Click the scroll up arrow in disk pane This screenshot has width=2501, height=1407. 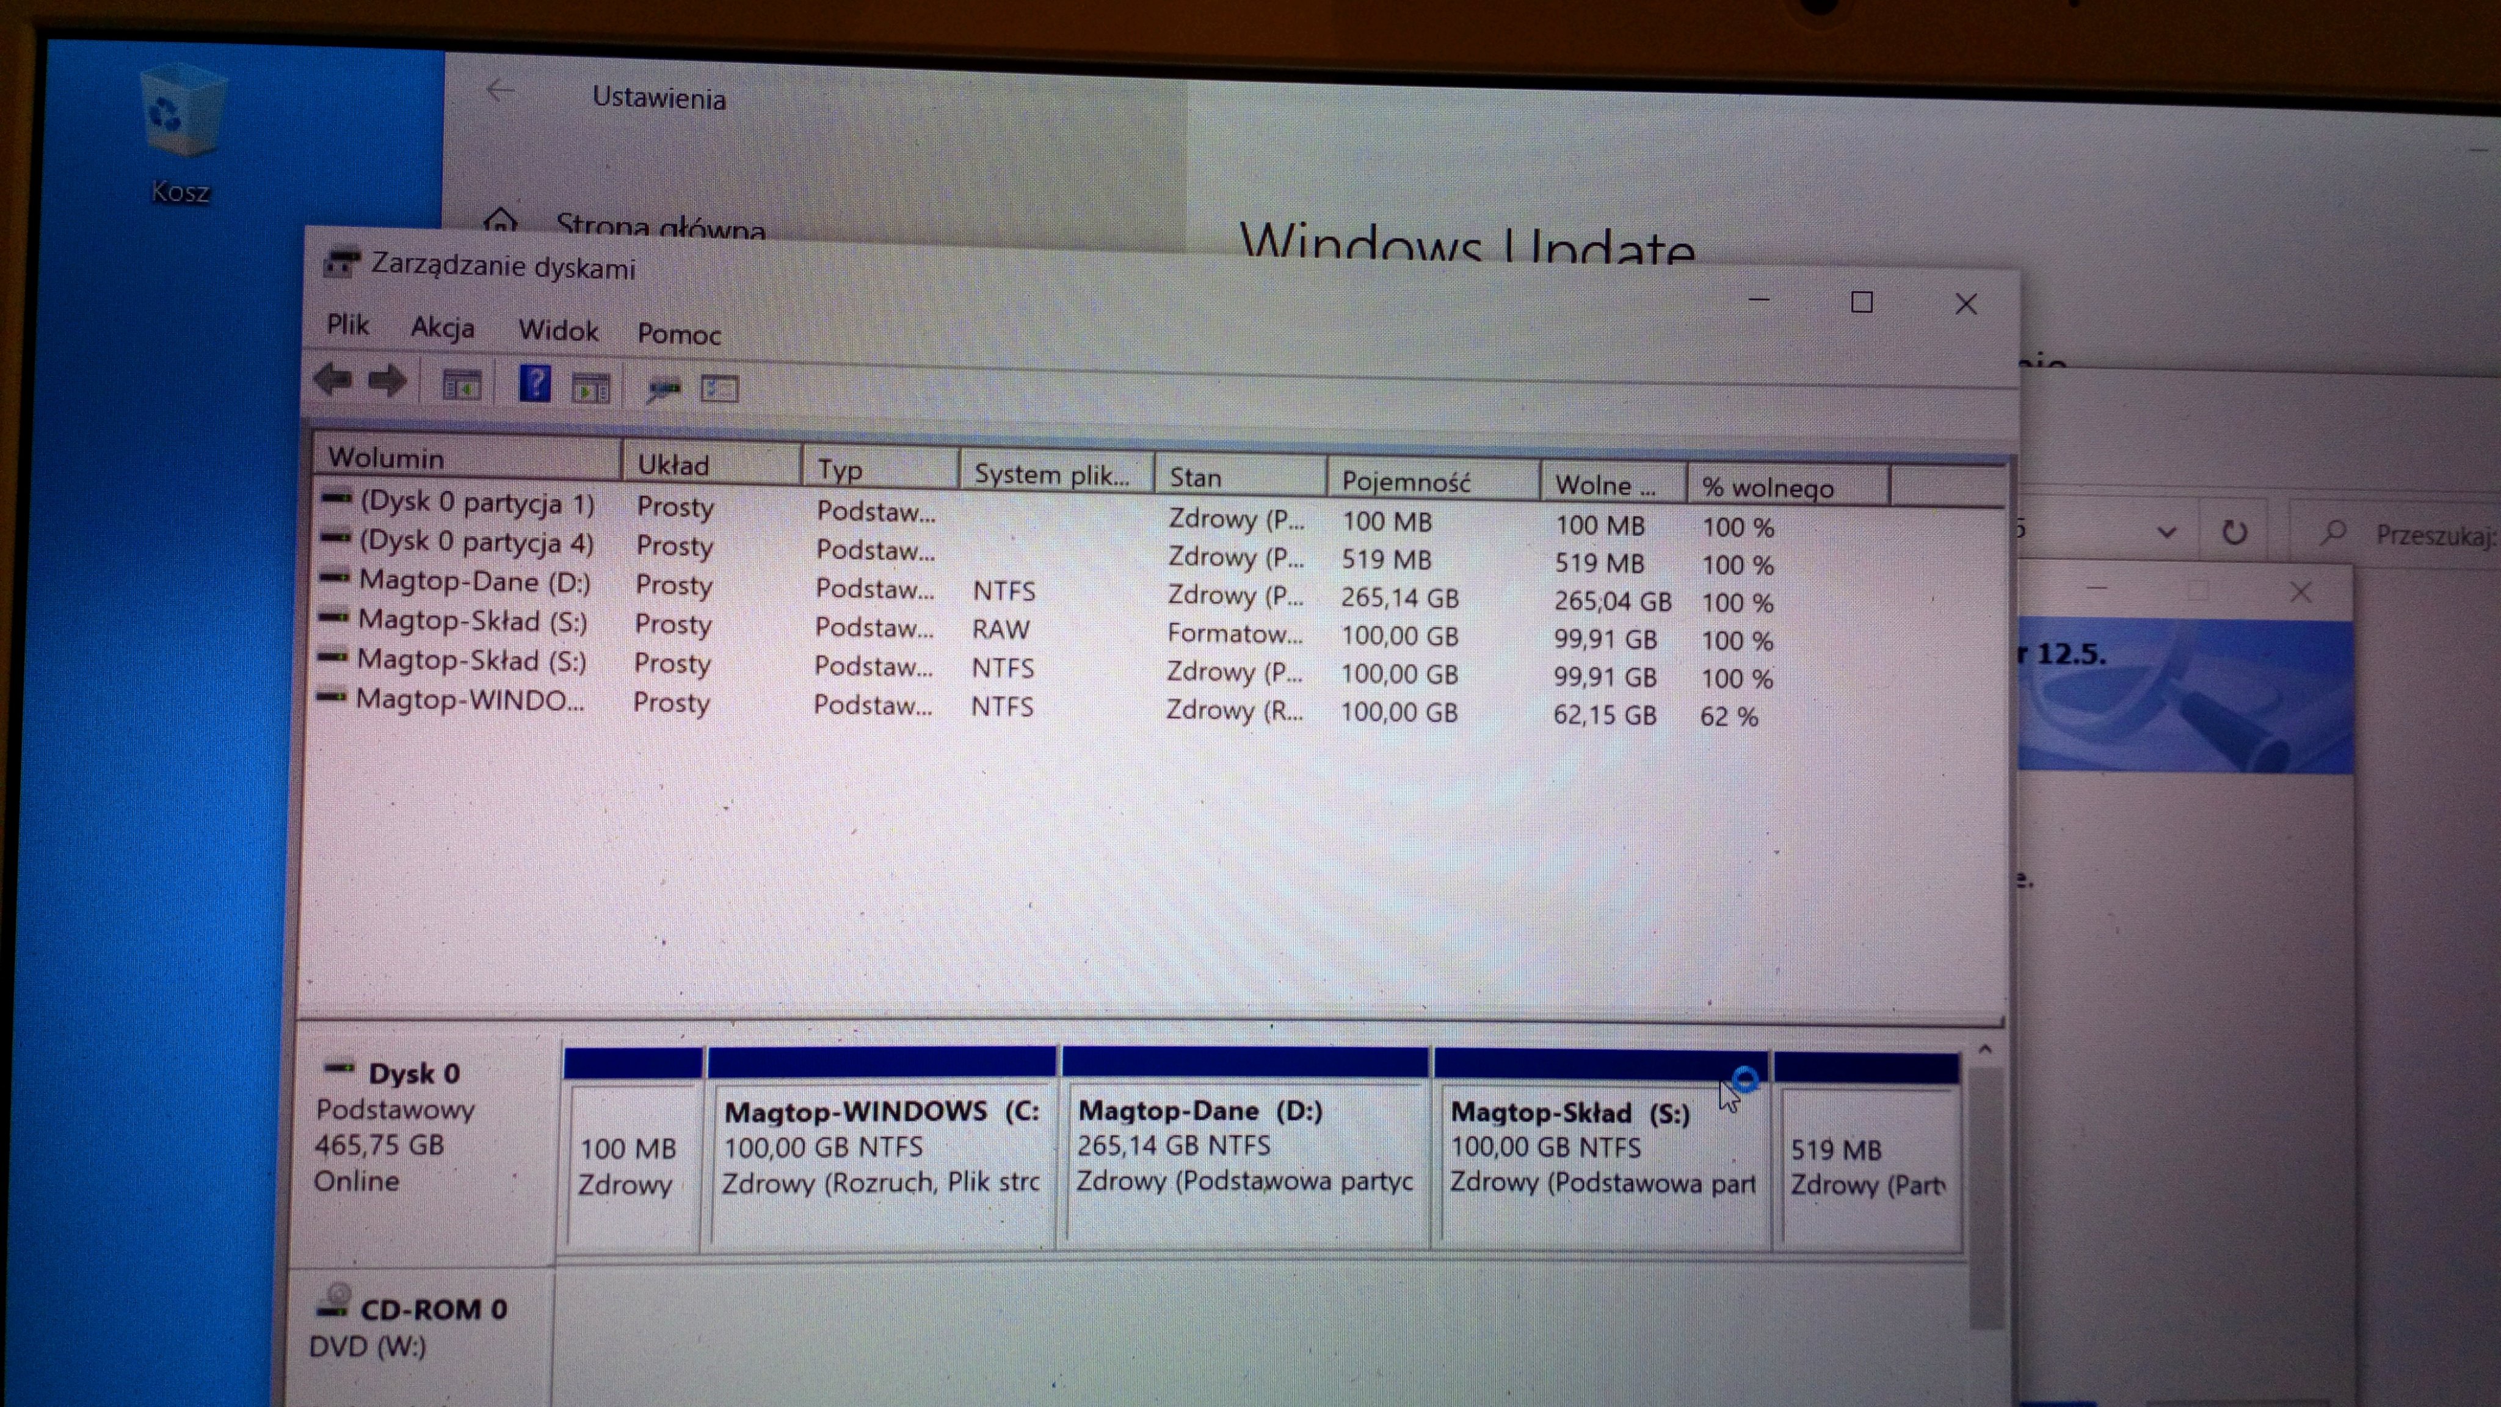[x=1984, y=1050]
